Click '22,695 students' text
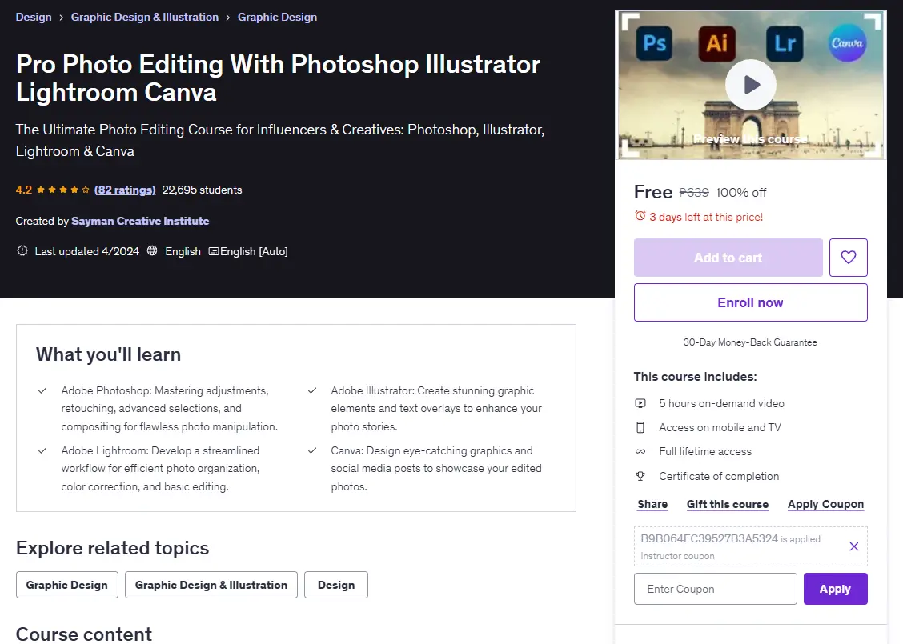This screenshot has width=903, height=644. click(x=203, y=190)
